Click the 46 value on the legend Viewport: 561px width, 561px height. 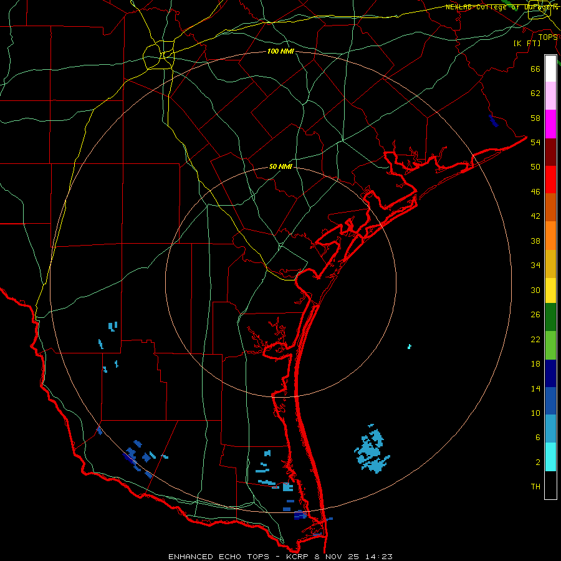point(535,192)
